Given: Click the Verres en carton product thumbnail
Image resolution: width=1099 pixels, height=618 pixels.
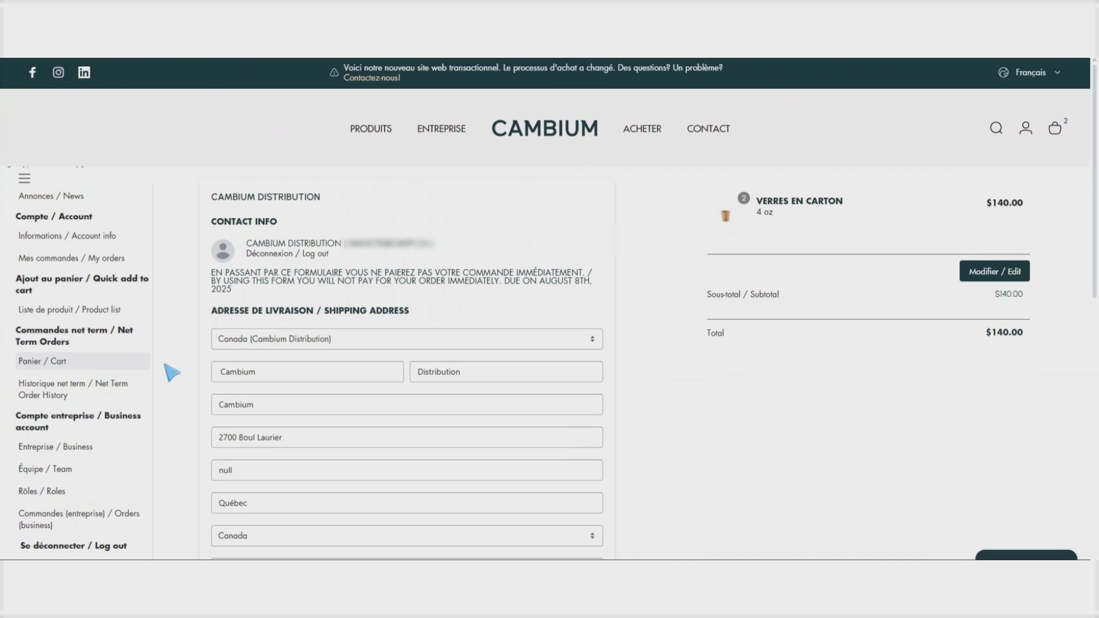Looking at the screenshot, I should [725, 216].
